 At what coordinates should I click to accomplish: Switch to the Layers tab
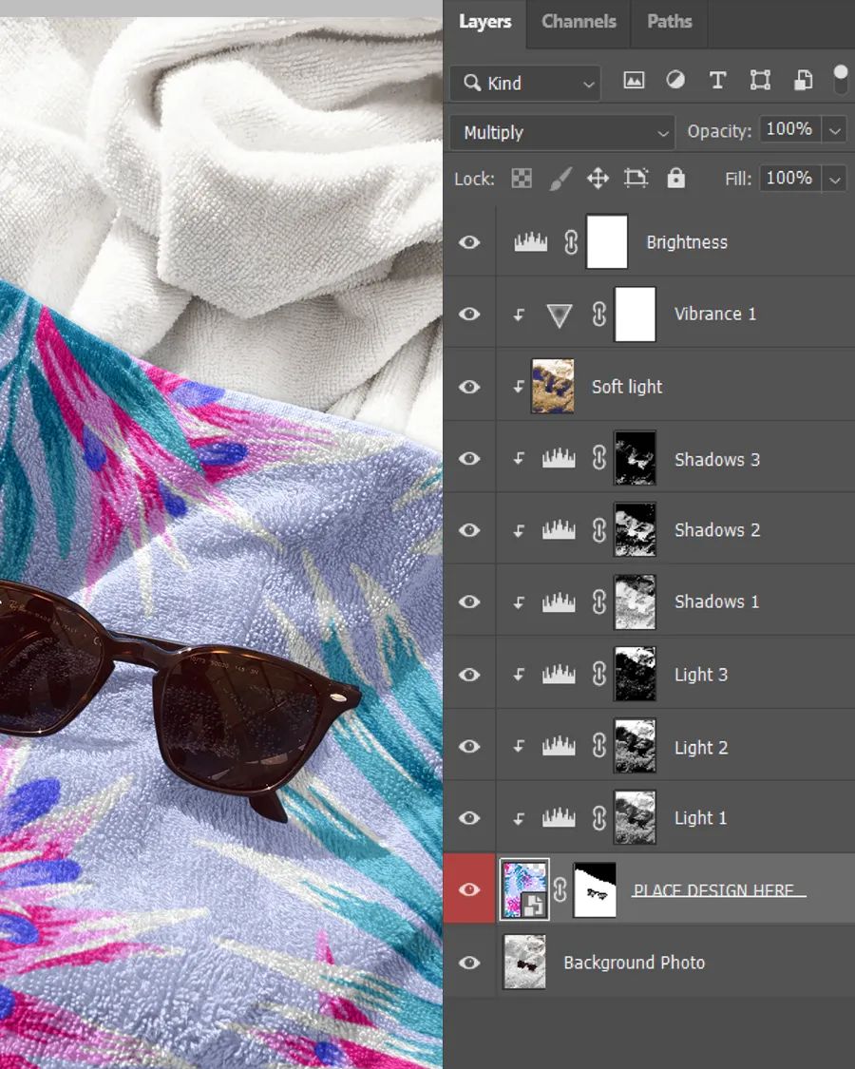[x=484, y=22]
